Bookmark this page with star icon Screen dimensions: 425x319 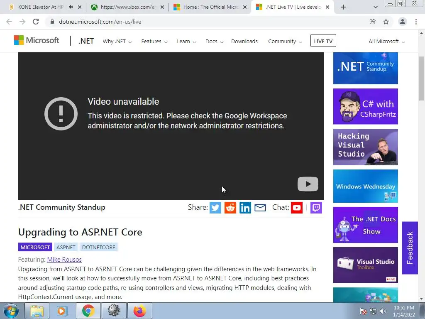[x=386, y=22]
